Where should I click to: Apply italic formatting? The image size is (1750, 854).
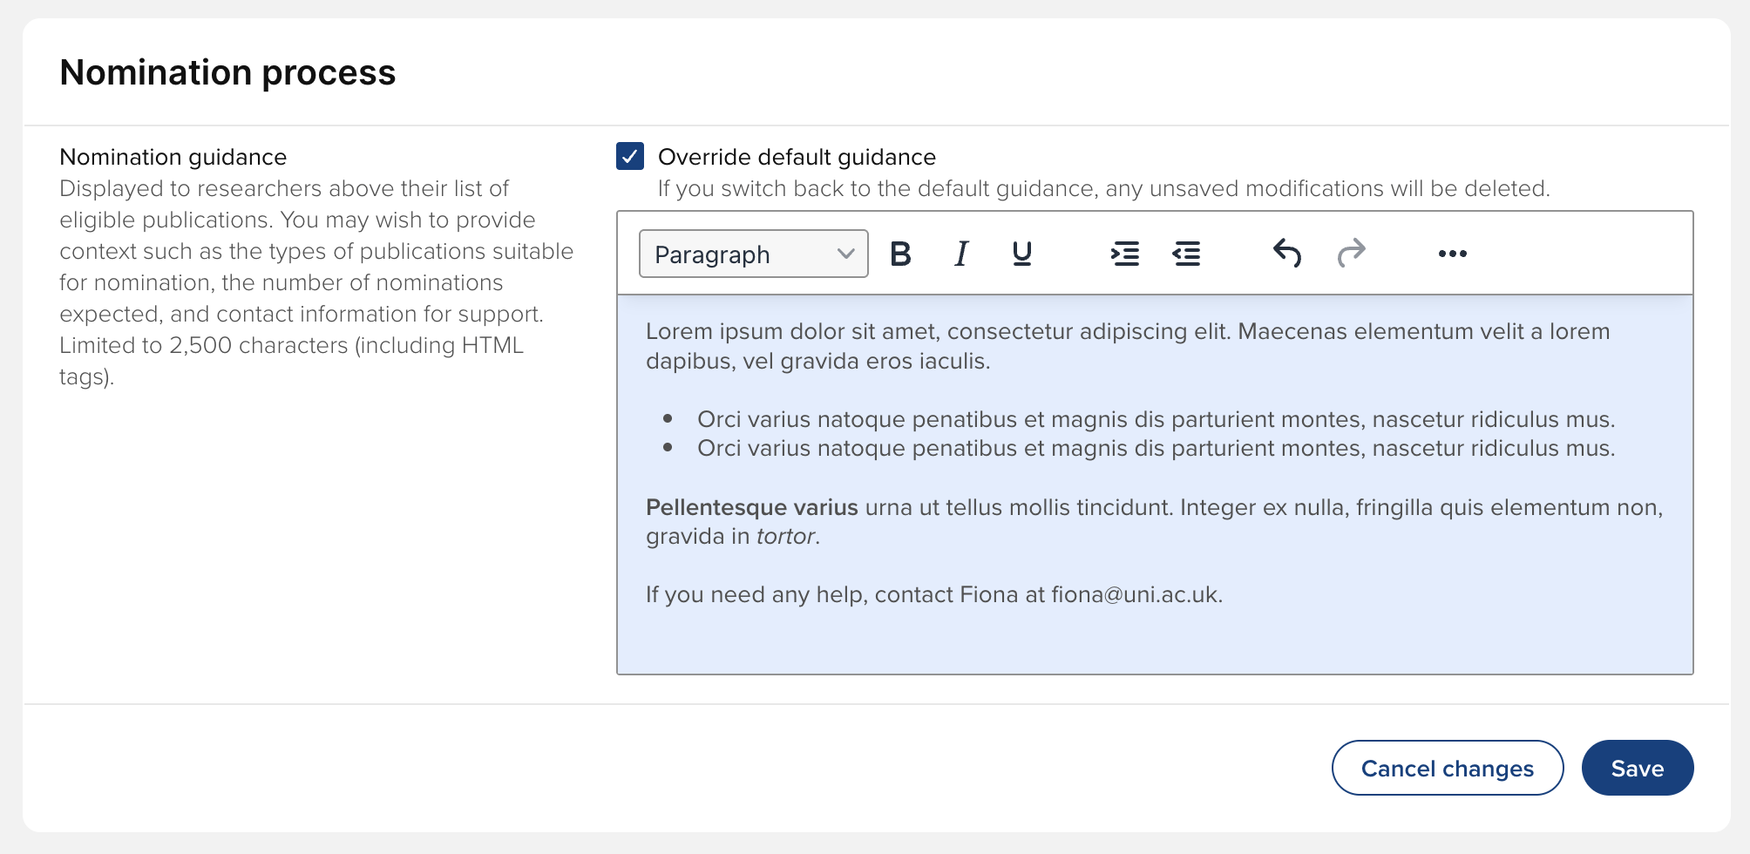pos(961,254)
